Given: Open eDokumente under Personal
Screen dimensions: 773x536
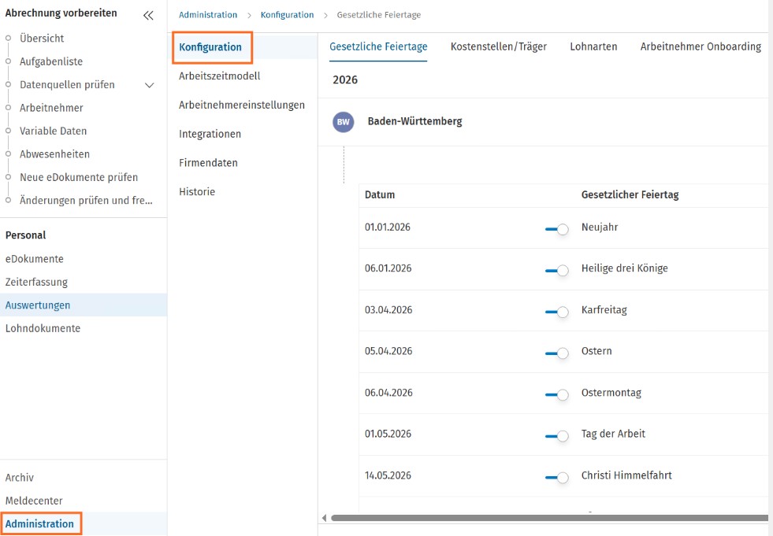Looking at the screenshot, I should [35, 259].
